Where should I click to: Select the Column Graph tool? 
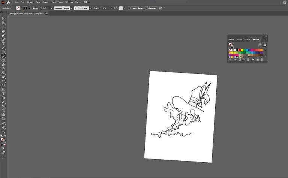[x=3, y=115]
